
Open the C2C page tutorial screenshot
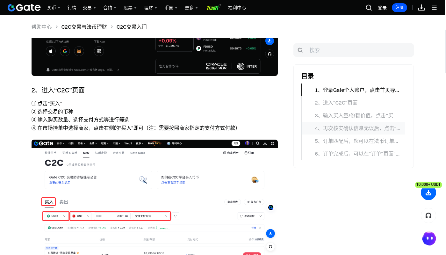coord(155,197)
